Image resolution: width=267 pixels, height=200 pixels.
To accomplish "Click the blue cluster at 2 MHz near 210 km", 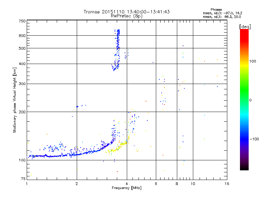I will 77,107.
